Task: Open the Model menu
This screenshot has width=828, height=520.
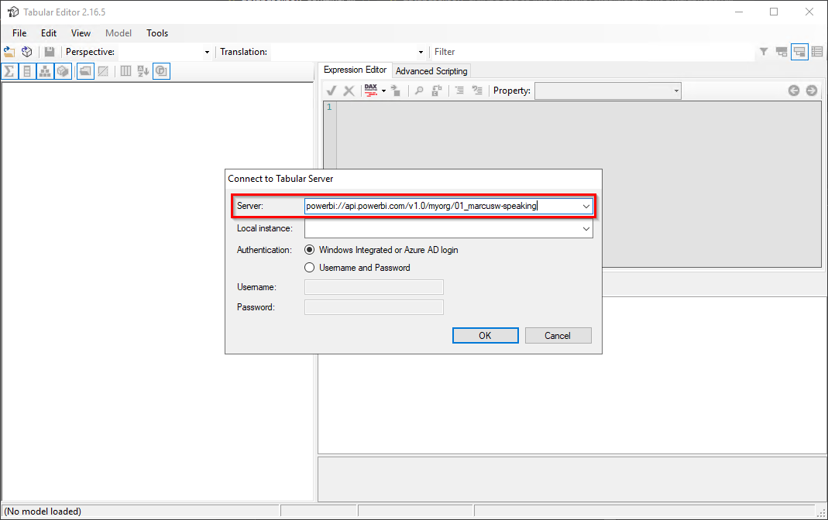Action: [119, 32]
